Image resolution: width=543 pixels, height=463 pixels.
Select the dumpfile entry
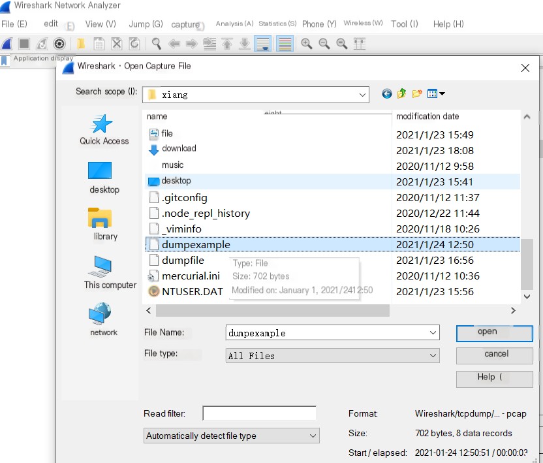183,261
